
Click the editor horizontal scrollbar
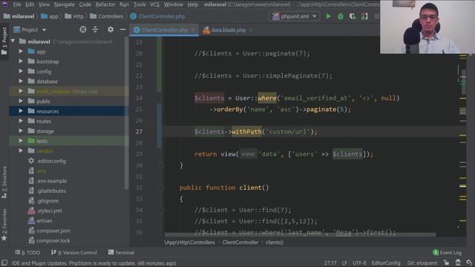300,234
